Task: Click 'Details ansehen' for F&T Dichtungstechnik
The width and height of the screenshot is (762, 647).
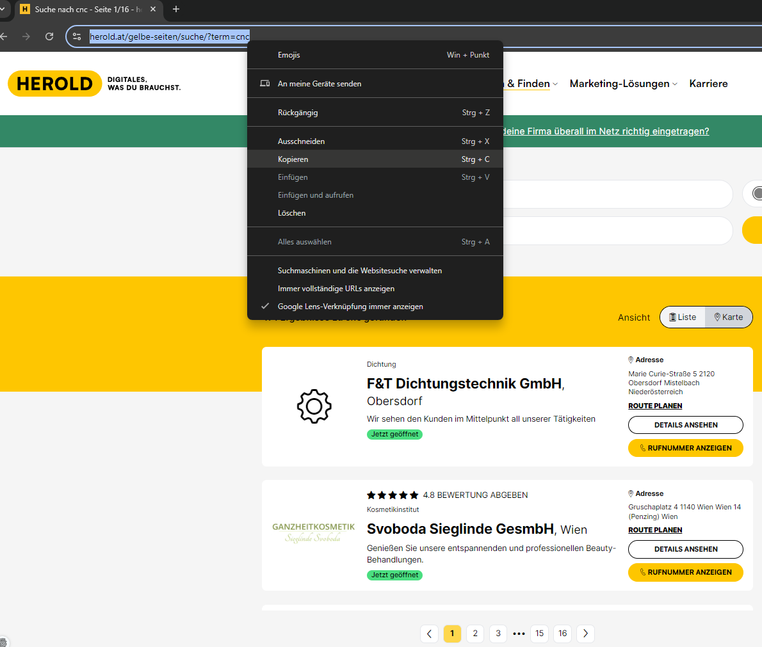Action: tap(685, 425)
